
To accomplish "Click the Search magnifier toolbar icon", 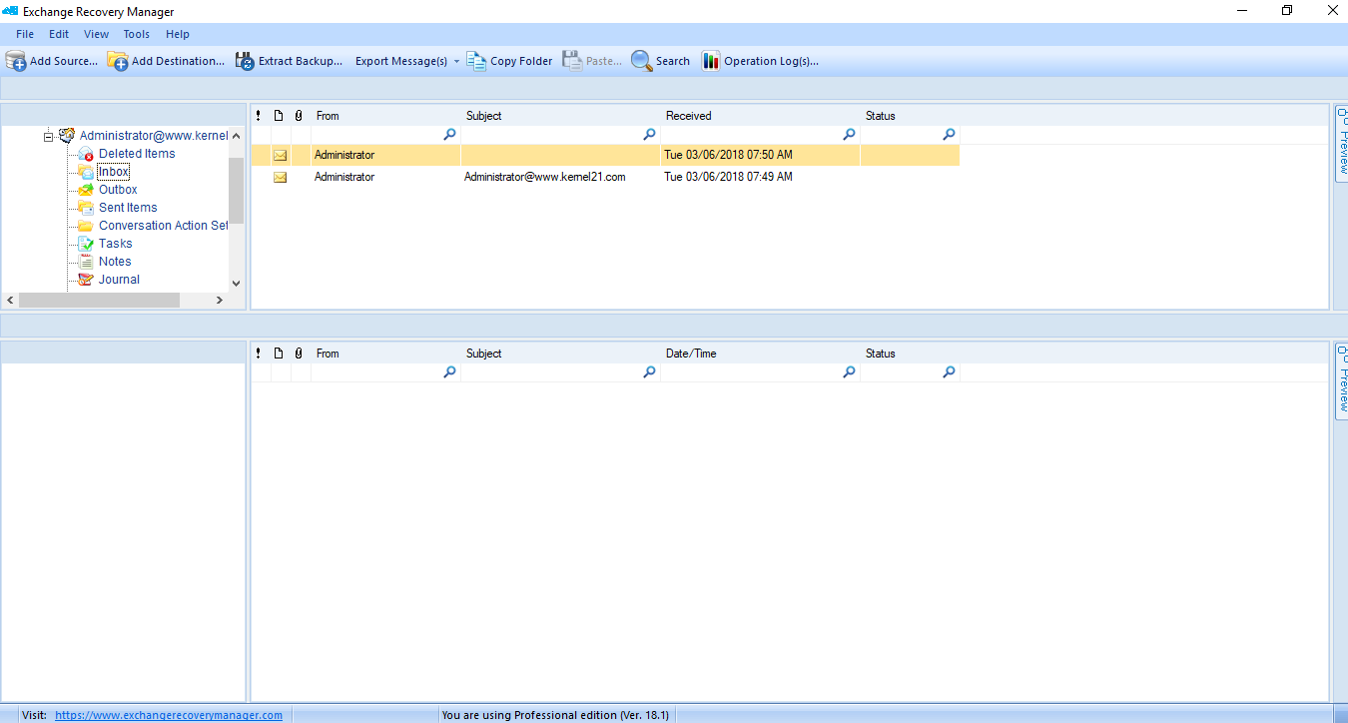I will 641,61.
